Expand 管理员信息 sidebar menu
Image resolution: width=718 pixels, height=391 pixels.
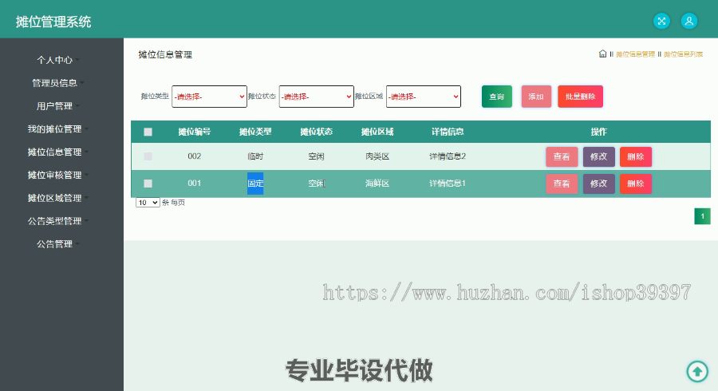(x=54, y=83)
